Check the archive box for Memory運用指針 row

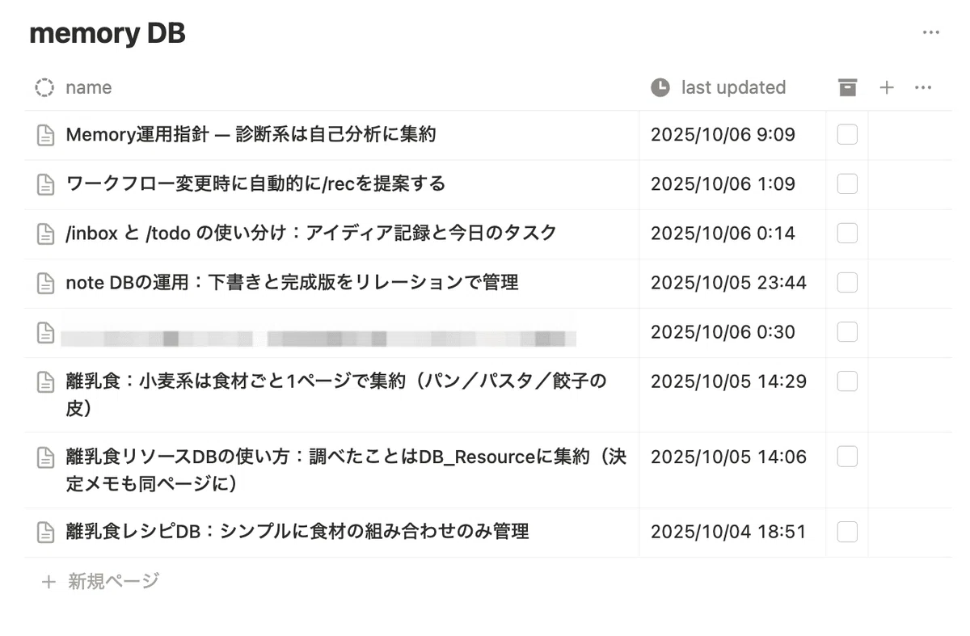[x=847, y=135]
